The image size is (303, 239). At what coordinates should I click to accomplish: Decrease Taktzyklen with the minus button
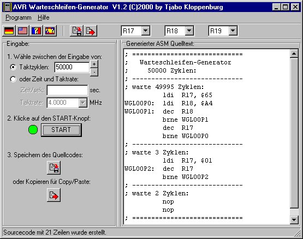[x=94, y=72]
